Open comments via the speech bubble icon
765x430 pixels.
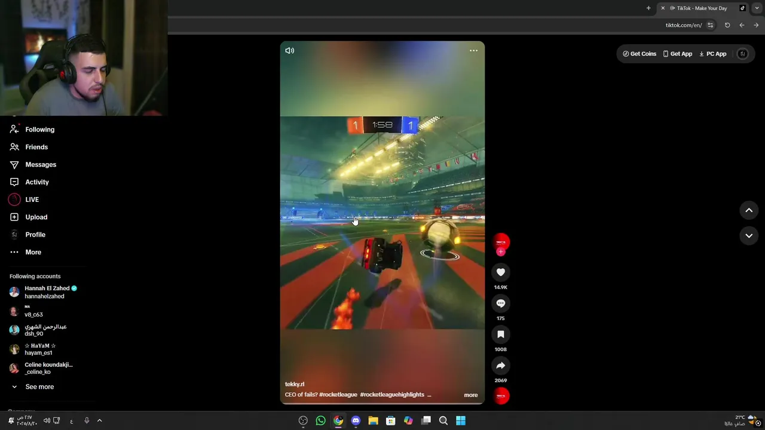point(501,303)
